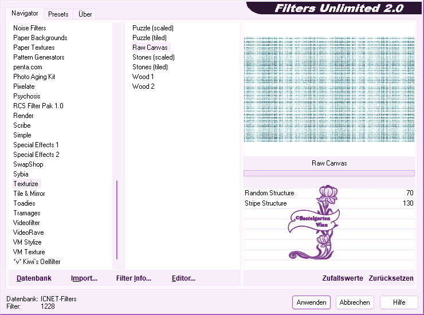Image resolution: width=424 pixels, height=315 pixels.
Task: Adjust the Stripe Structure slider
Action: [329, 203]
